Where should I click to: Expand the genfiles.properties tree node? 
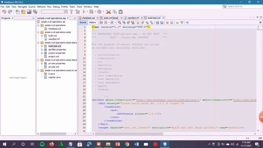[x=42, y=50]
